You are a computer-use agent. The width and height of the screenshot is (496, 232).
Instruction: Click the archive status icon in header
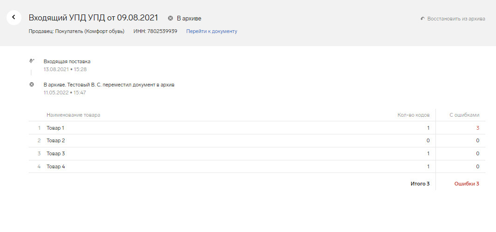click(x=170, y=18)
